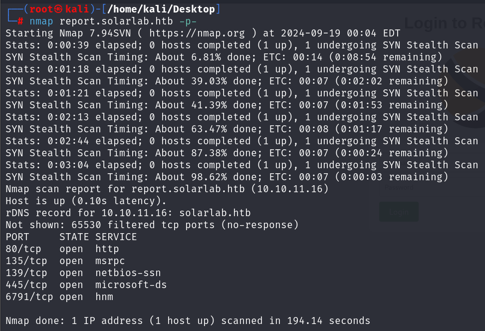Focus the faint Password field behind the terminal
Screen dimensions: 485x331
pos(432,187)
